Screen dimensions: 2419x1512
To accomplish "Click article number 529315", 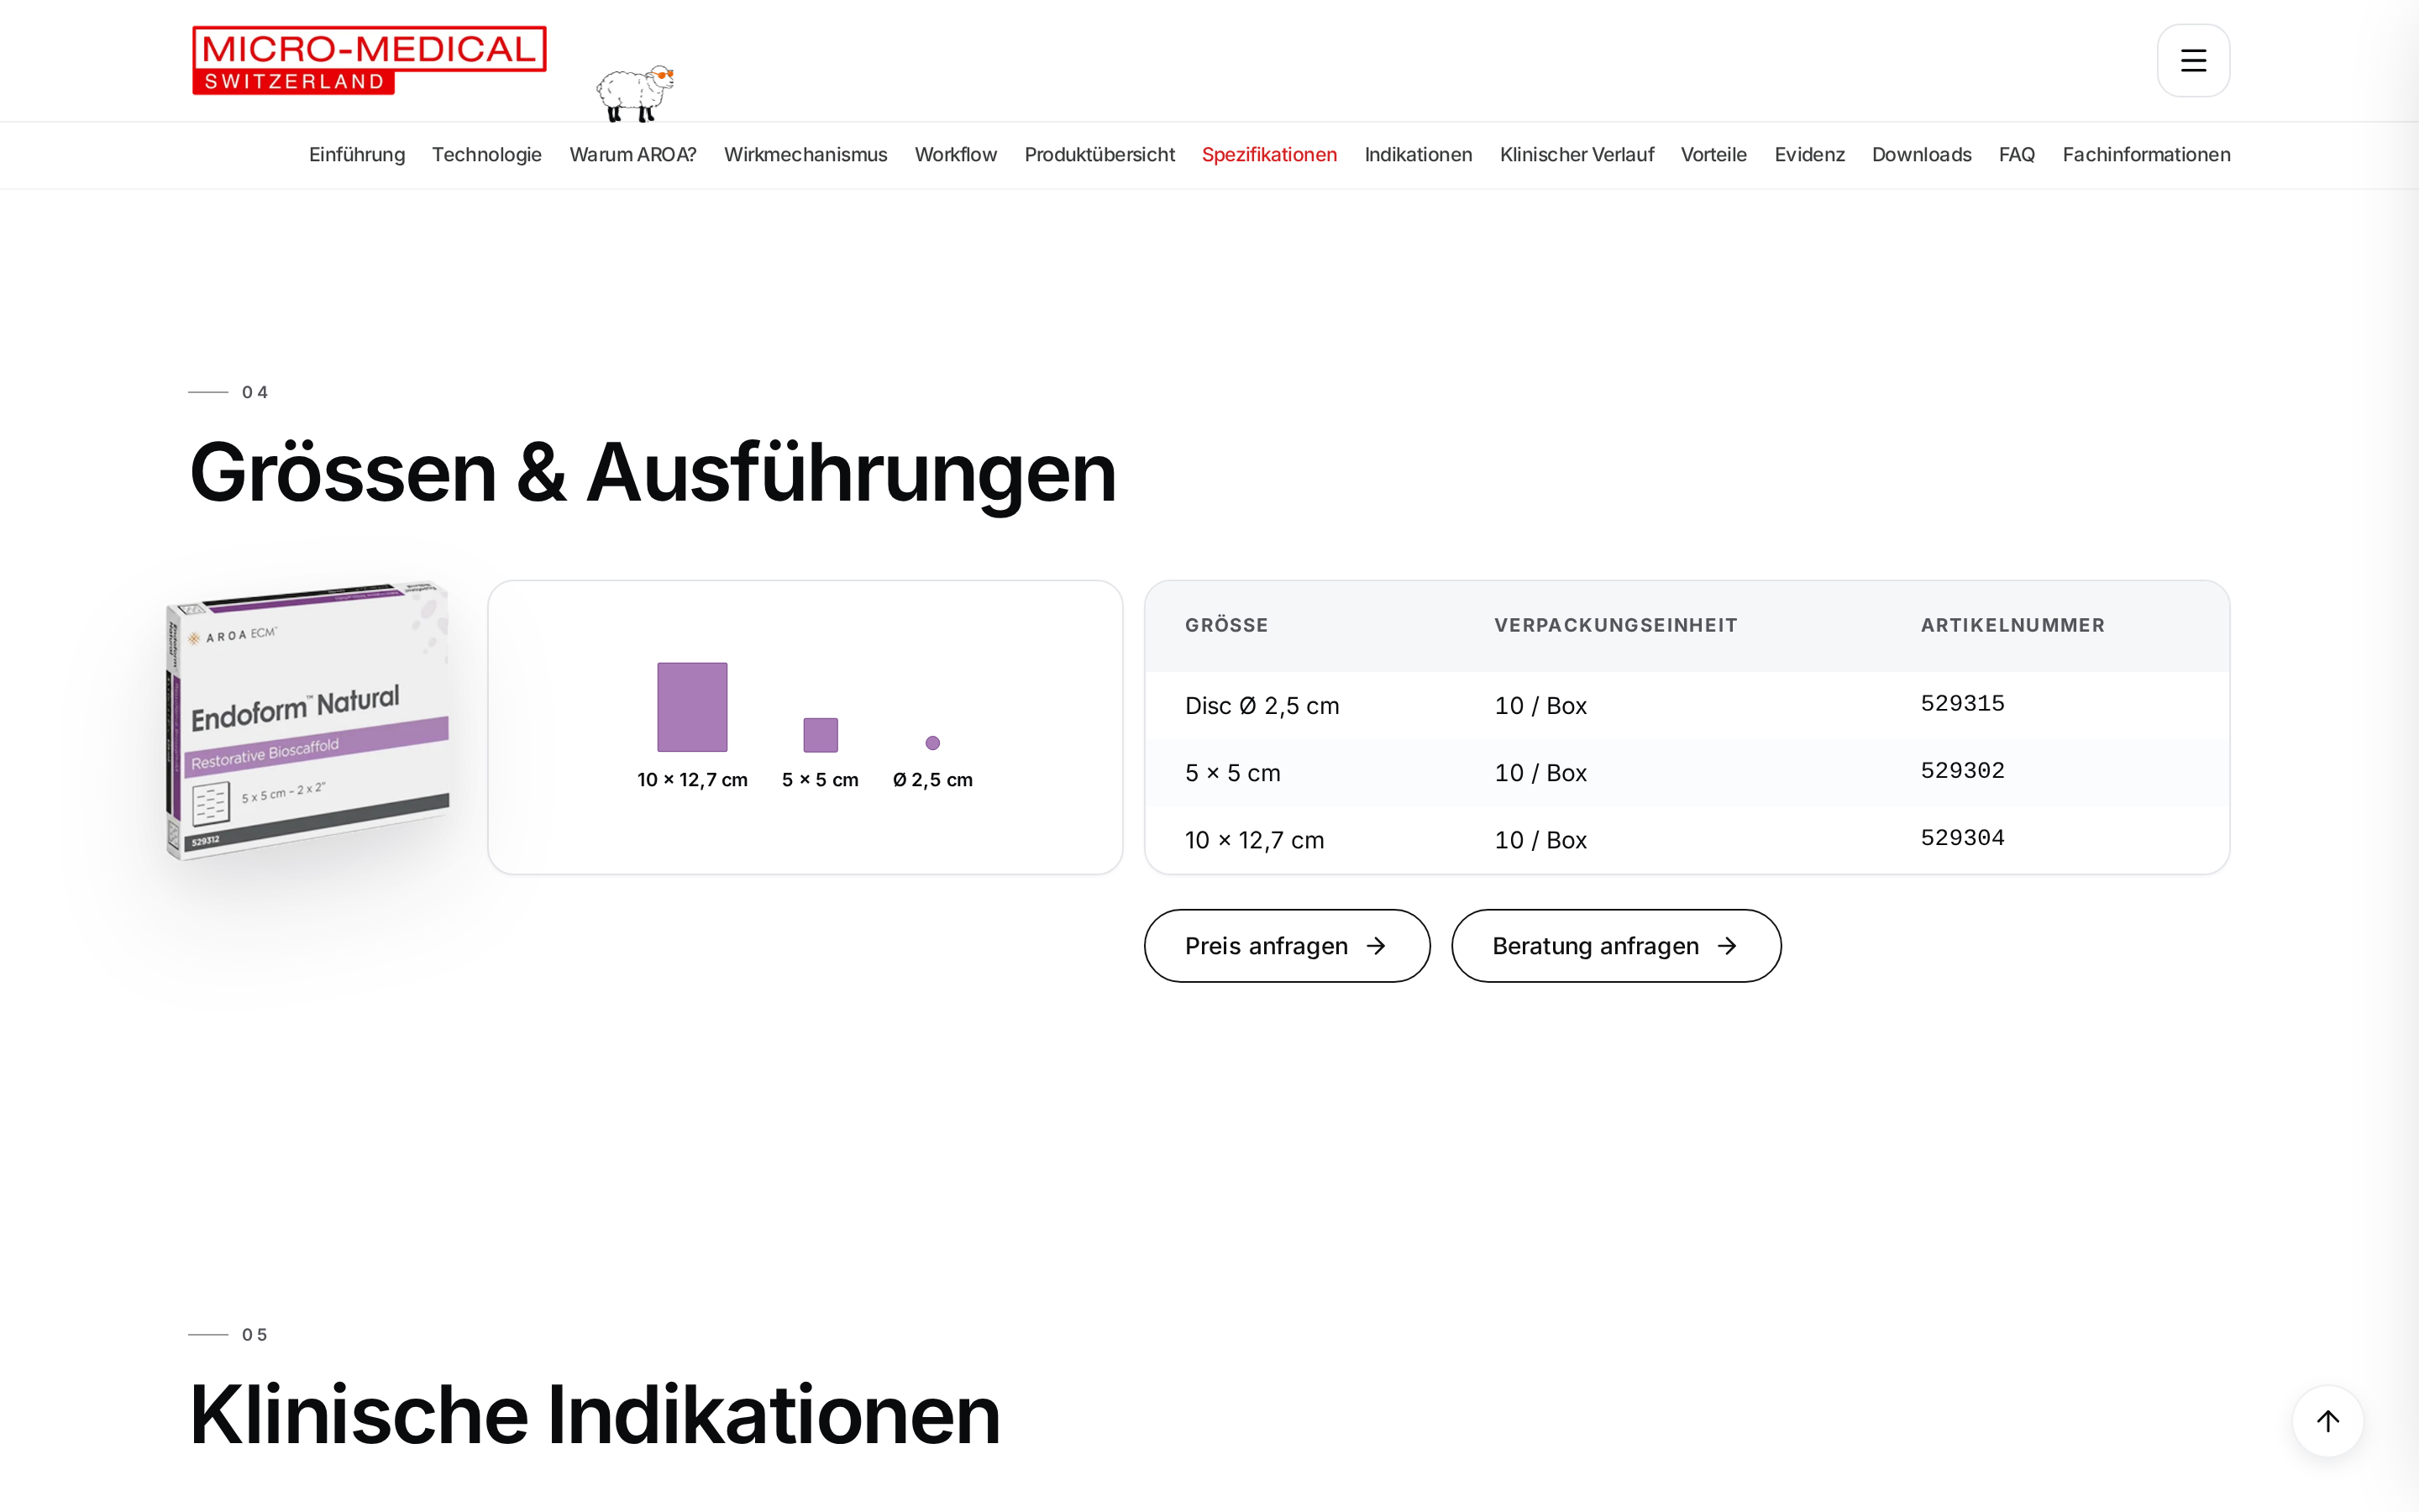I will 1962,703.
